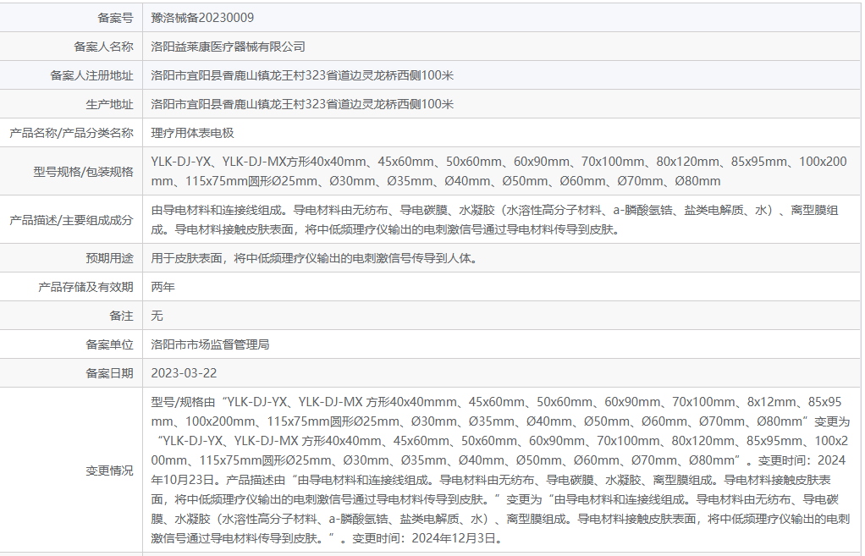Select product name 理疗用体表电极
This screenshot has height=556, width=865.
click(192, 133)
